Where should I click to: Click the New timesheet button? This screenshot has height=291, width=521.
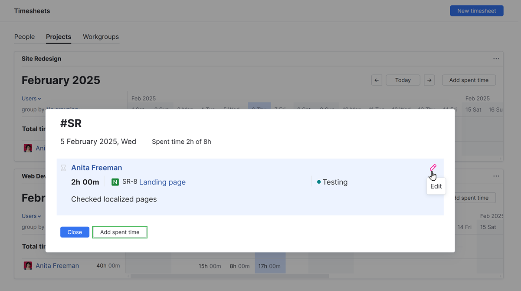coord(476,10)
